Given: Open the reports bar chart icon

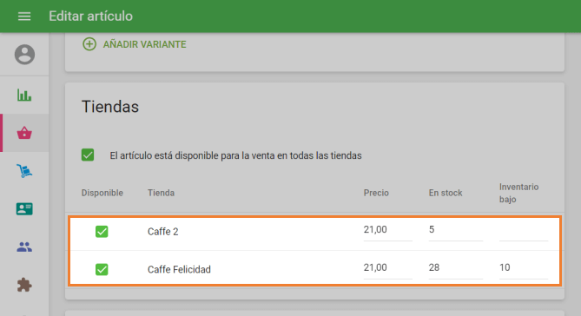Looking at the screenshot, I should pos(24,95).
